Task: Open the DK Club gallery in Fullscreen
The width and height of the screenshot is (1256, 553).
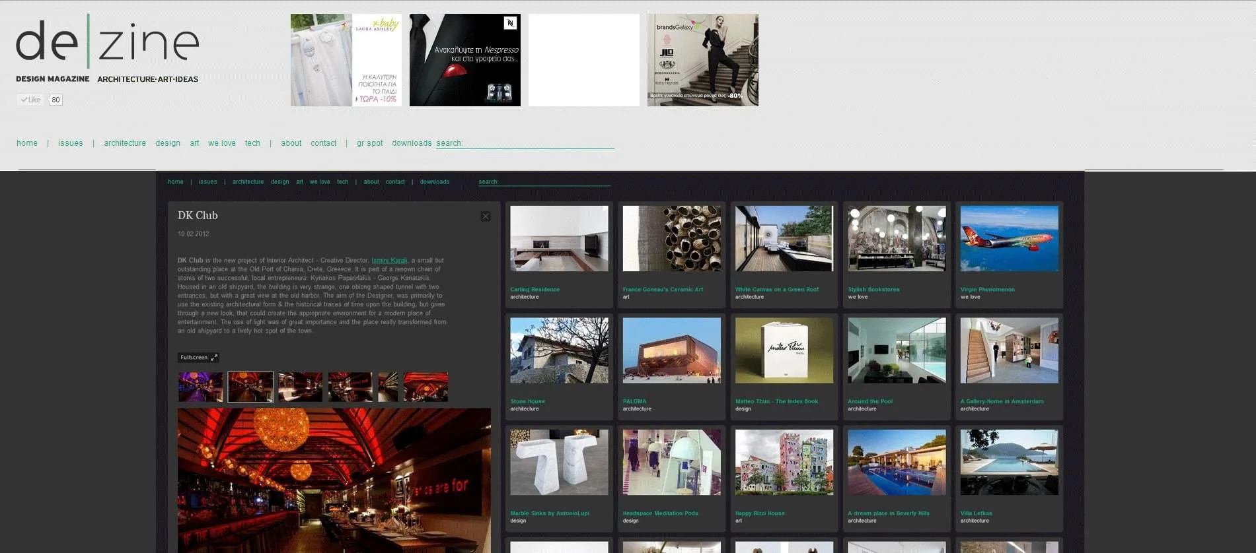Action: coord(198,358)
